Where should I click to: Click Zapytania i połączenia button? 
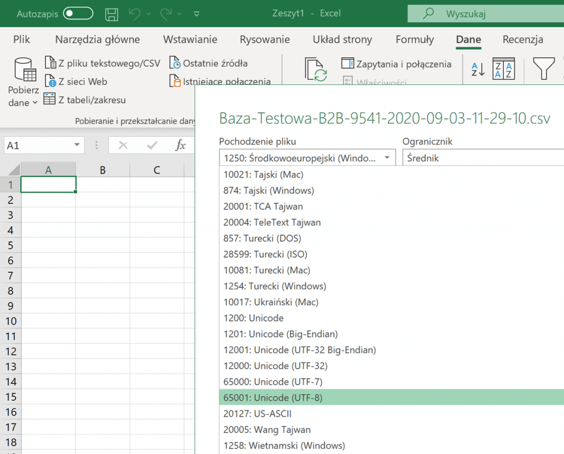(x=397, y=64)
